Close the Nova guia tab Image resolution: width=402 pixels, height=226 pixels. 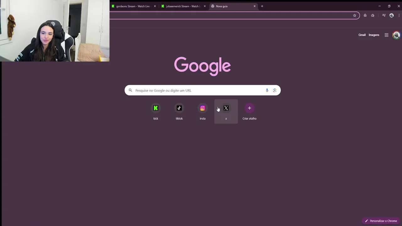(x=254, y=6)
